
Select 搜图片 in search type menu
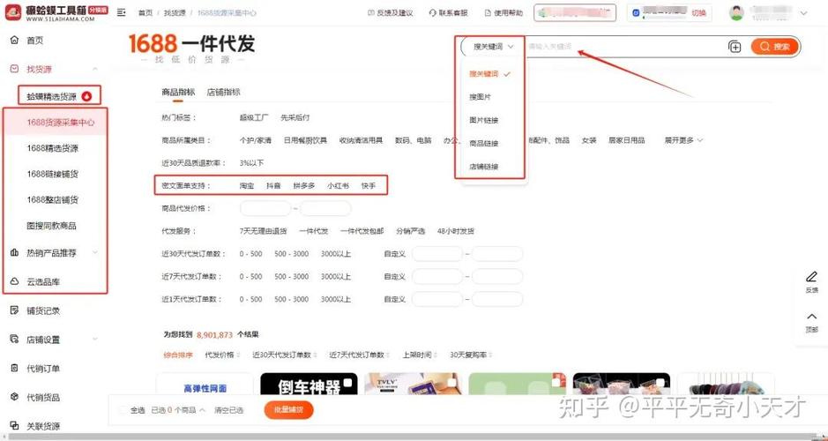[480, 97]
